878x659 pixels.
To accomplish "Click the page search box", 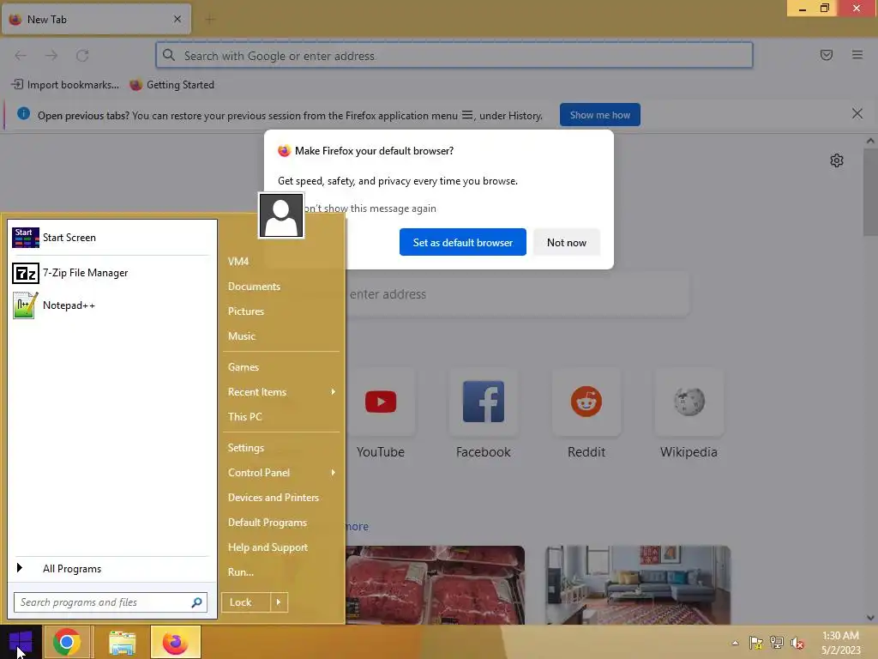I will 517,294.
